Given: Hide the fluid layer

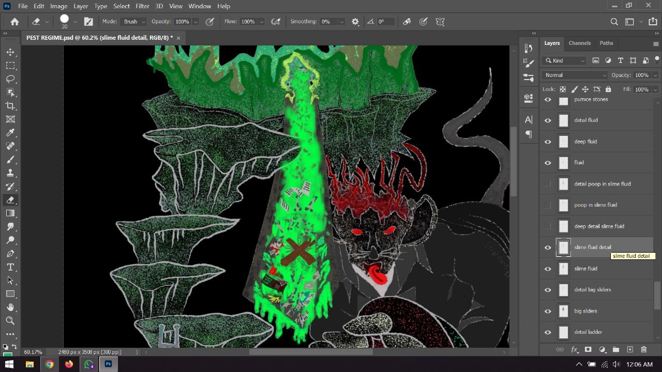Looking at the screenshot, I should click(548, 163).
